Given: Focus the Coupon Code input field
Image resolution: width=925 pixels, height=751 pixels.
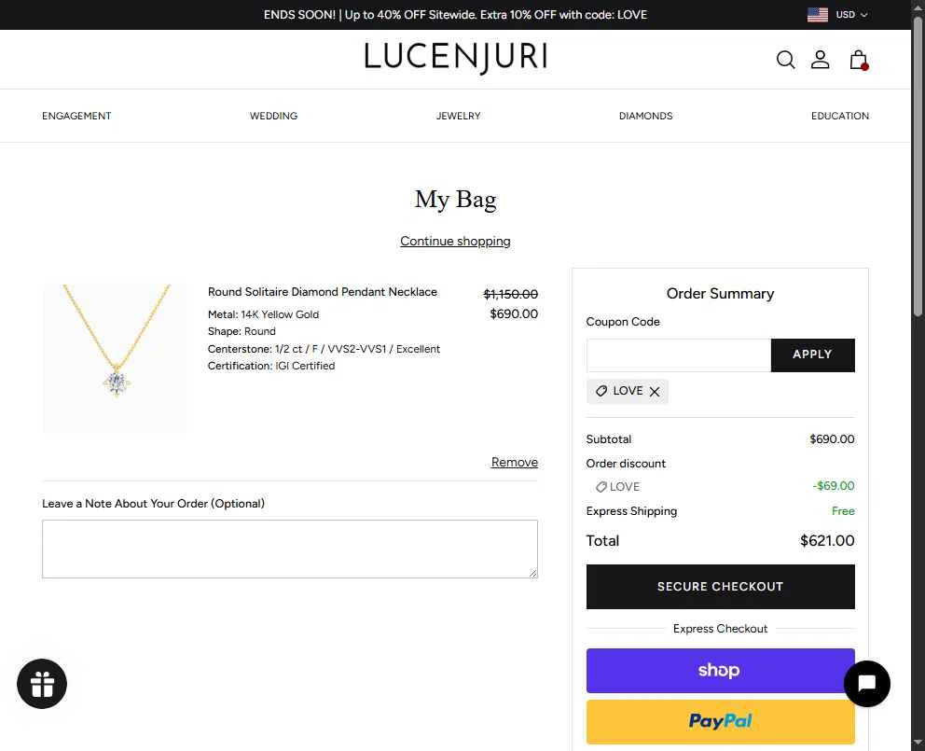Looking at the screenshot, I should point(679,355).
